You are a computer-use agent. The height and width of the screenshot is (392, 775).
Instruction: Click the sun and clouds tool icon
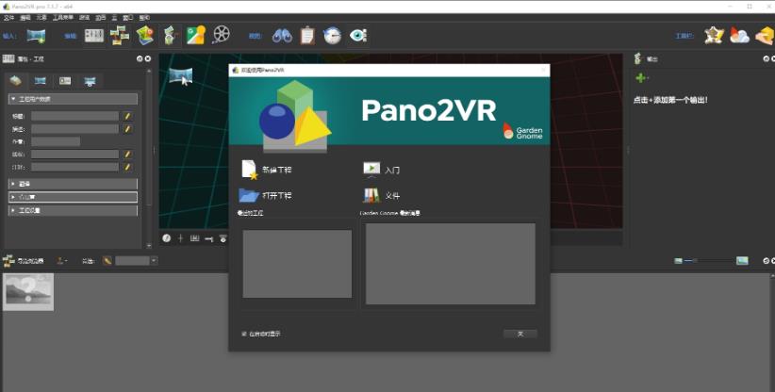tap(739, 36)
